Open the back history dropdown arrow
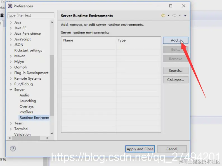Viewport: 222px width, 166px height. (169, 15)
